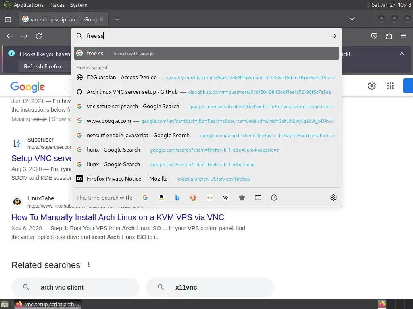The width and height of the screenshot is (413, 309).
Task: Open the Google apps grid icon
Action: coord(390,86)
